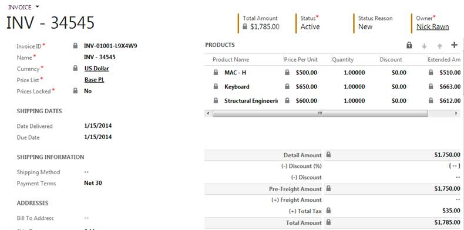Click right arrow of products horizontal scrollbar
The width and height of the screenshot is (464, 230).
tap(456, 113)
